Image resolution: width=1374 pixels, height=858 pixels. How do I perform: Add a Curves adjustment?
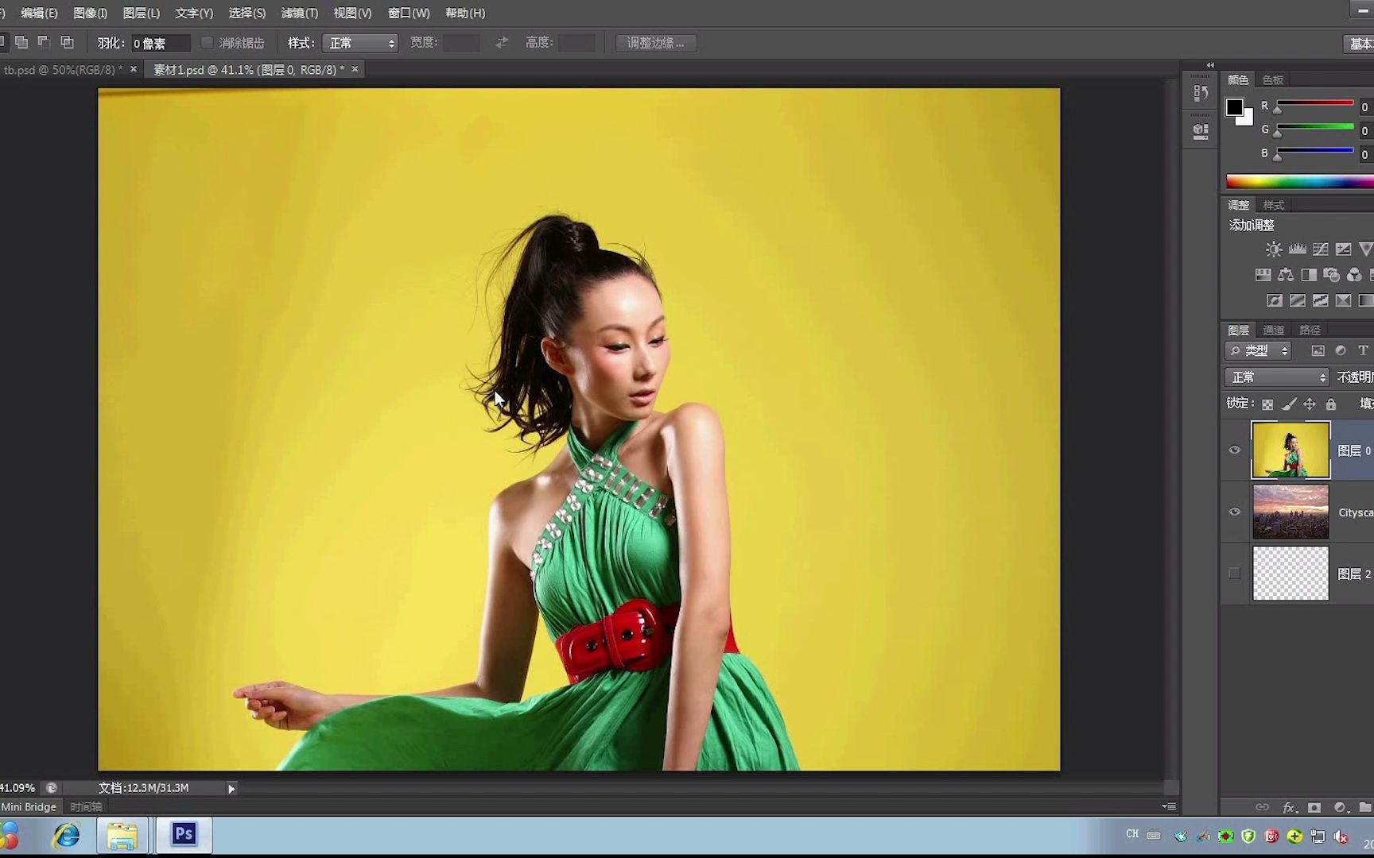(1320, 249)
